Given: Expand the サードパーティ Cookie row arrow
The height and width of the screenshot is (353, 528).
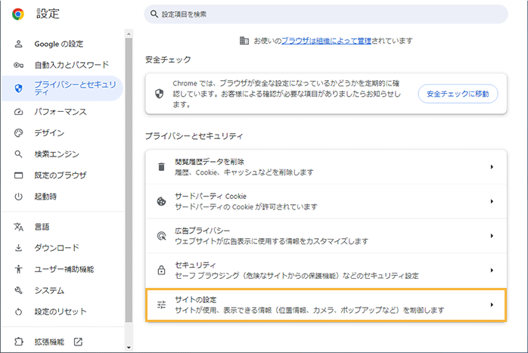Looking at the screenshot, I should [x=492, y=202].
